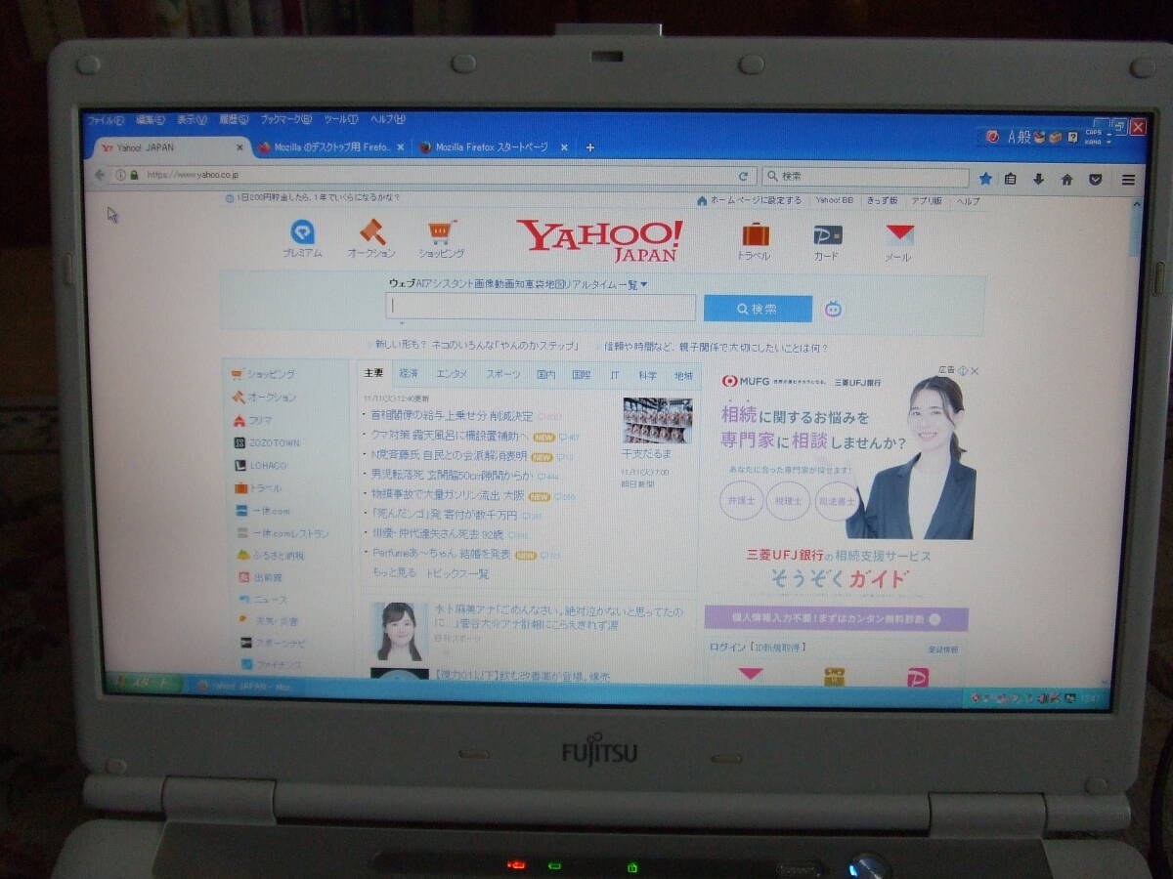Go to Firefox home page icon
This screenshot has width=1173, height=879.
click(1066, 180)
